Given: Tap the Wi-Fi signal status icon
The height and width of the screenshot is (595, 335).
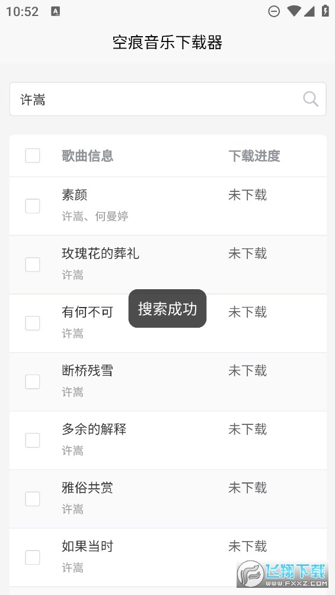Looking at the screenshot, I should point(293,11).
